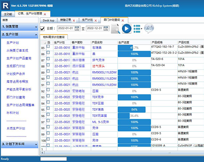
Task: Open the end date calendar picker icon
Action: (x=106, y=28)
